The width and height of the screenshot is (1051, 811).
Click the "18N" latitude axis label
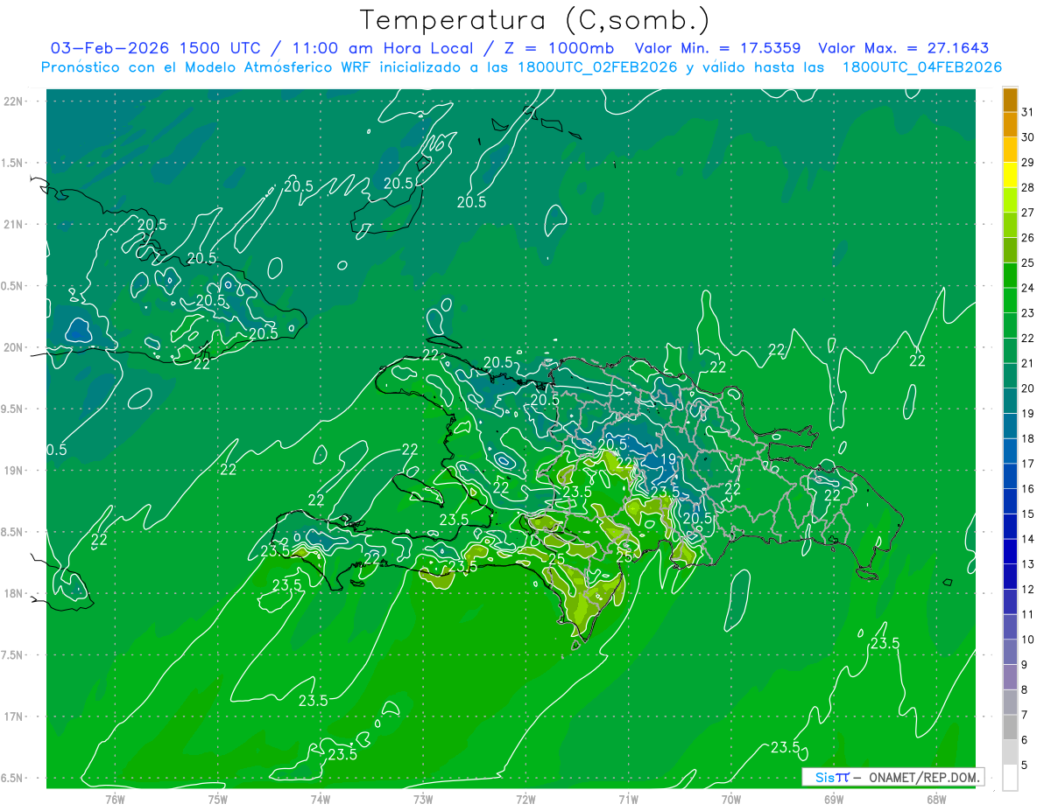pyautogui.click(x=13, y=593)
